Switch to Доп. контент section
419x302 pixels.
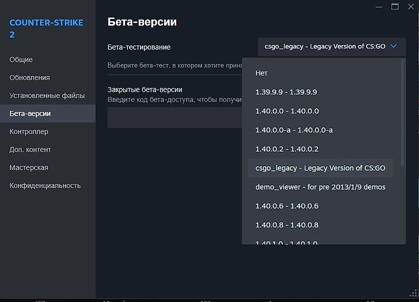pos(30,150)
